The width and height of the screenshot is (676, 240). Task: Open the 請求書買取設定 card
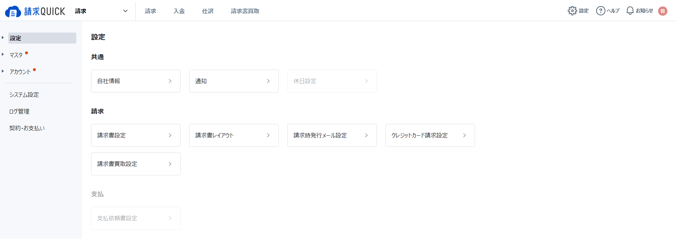pos(136,164)
